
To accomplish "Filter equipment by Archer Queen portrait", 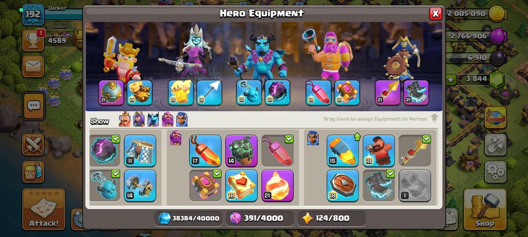I will pos(139,119).
